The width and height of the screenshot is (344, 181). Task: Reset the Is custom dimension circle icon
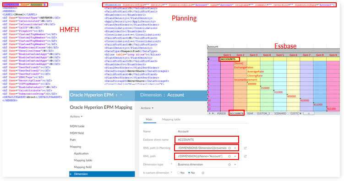[x=203, y=173]
